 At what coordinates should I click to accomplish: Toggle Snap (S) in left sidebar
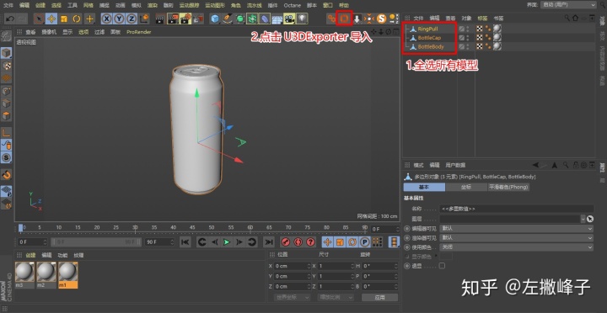(6, 157)
